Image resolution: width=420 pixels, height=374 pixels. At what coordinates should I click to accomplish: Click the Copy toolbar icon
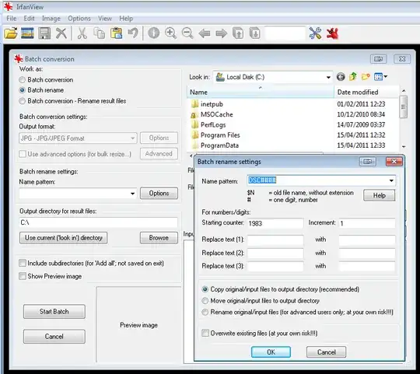tap(99, 33)
